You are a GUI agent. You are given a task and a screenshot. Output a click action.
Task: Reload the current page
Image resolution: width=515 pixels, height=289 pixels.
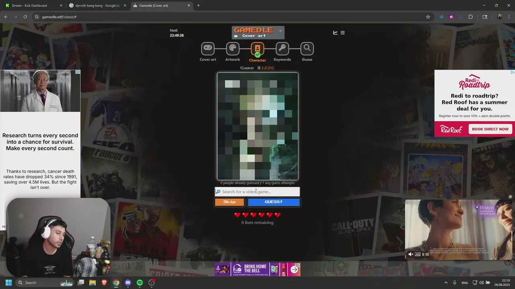click(25, 17)
